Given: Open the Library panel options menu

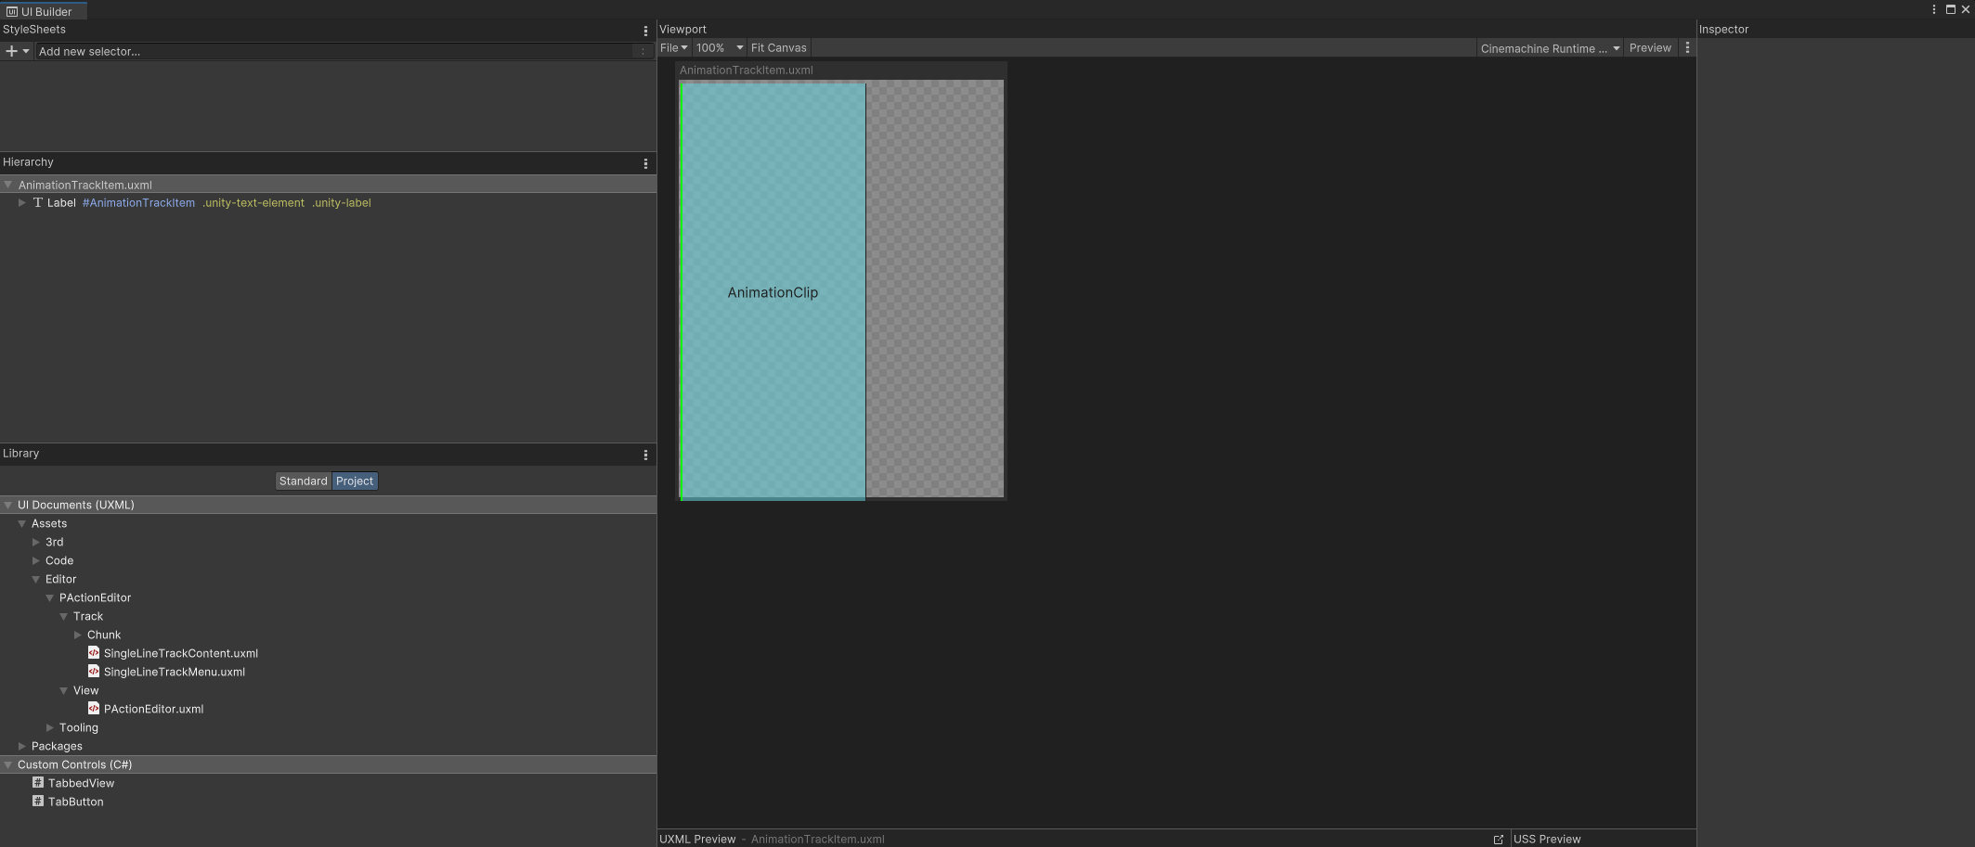Looking at the screenshot, I should pyautogui.click(x=645, y=455).
